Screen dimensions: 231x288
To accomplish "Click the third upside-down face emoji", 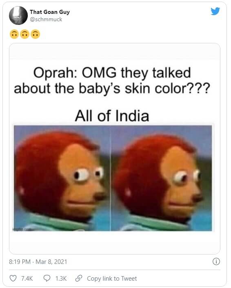I will click(x=36, y=34).
